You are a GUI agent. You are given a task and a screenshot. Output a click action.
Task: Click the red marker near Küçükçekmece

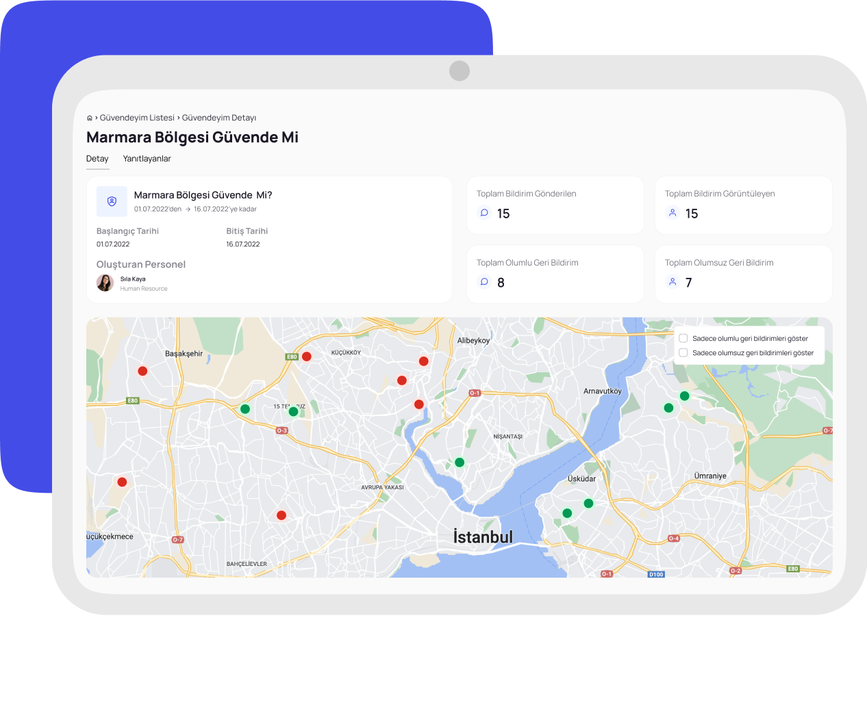tap(122, 482)
